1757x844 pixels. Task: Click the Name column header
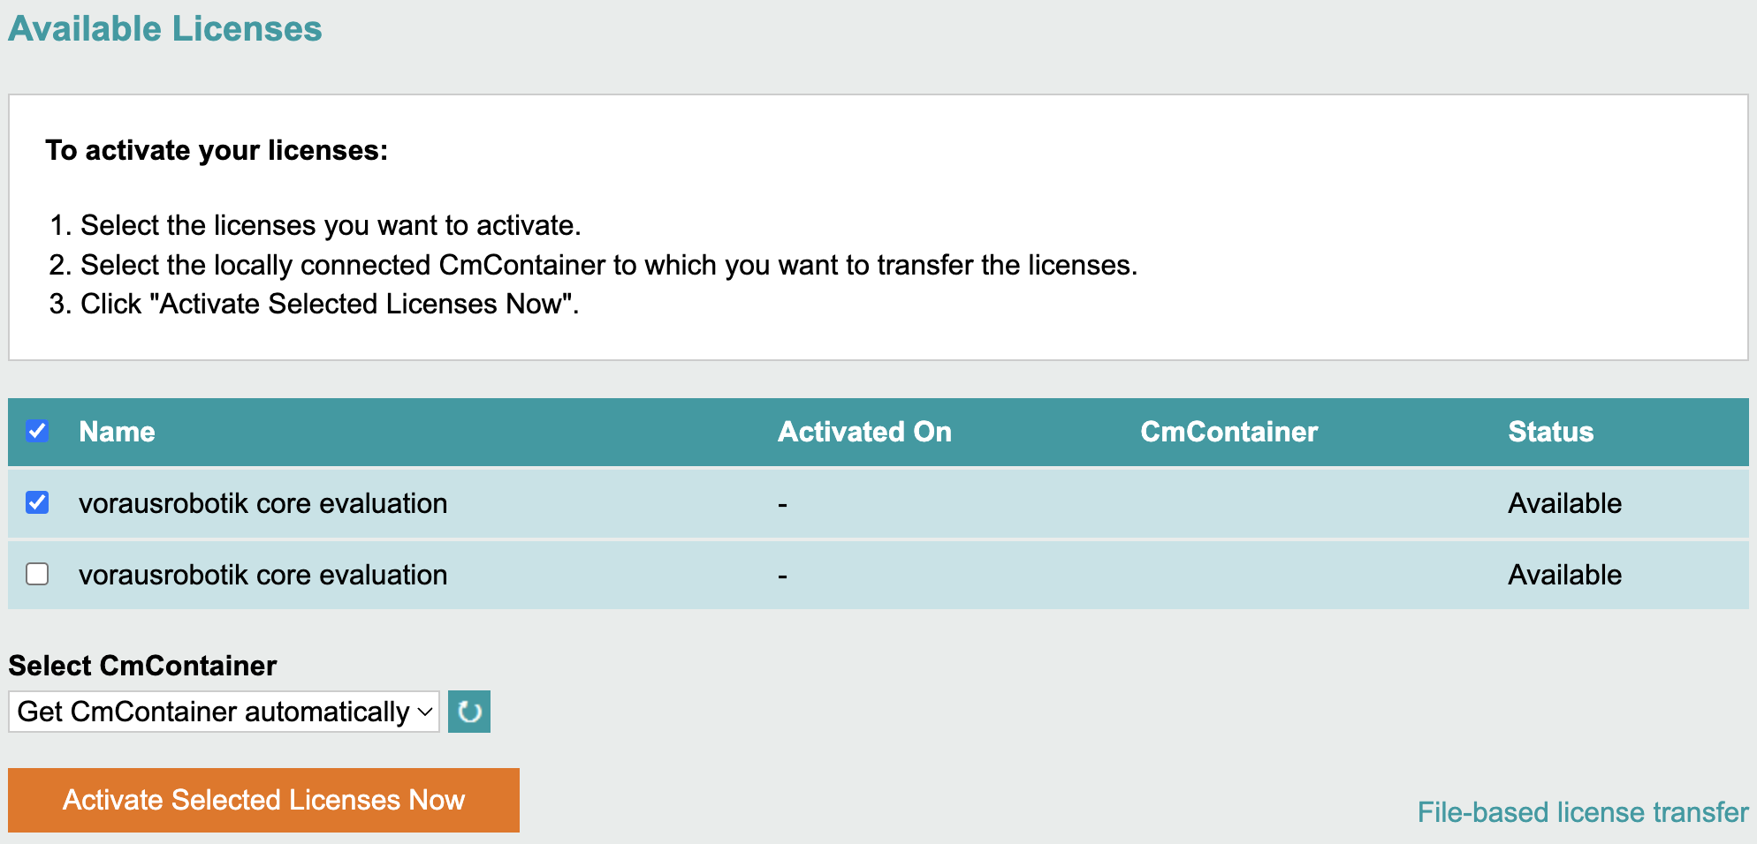tap(117, 432)
